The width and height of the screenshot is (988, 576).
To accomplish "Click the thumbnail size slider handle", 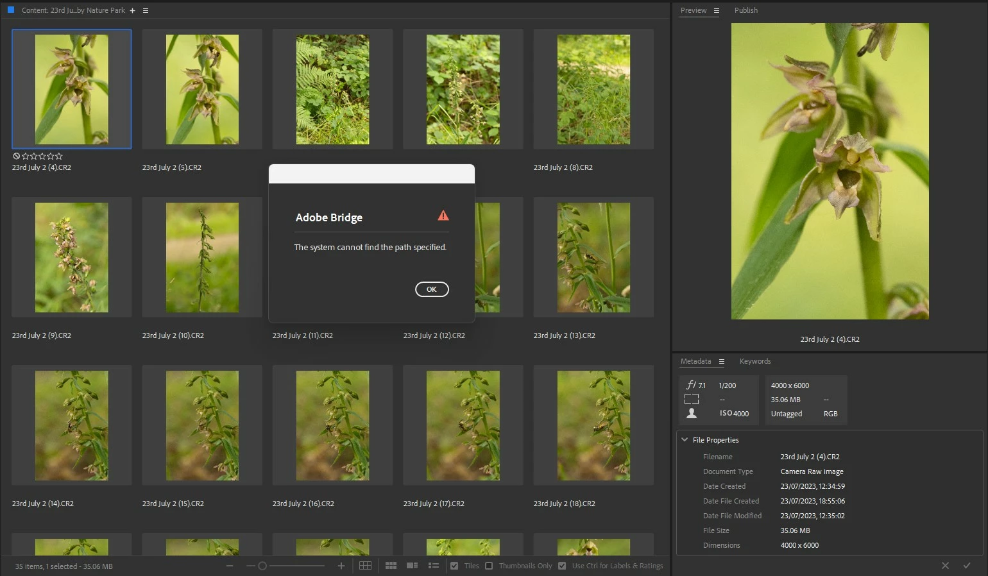I will 262,566.
